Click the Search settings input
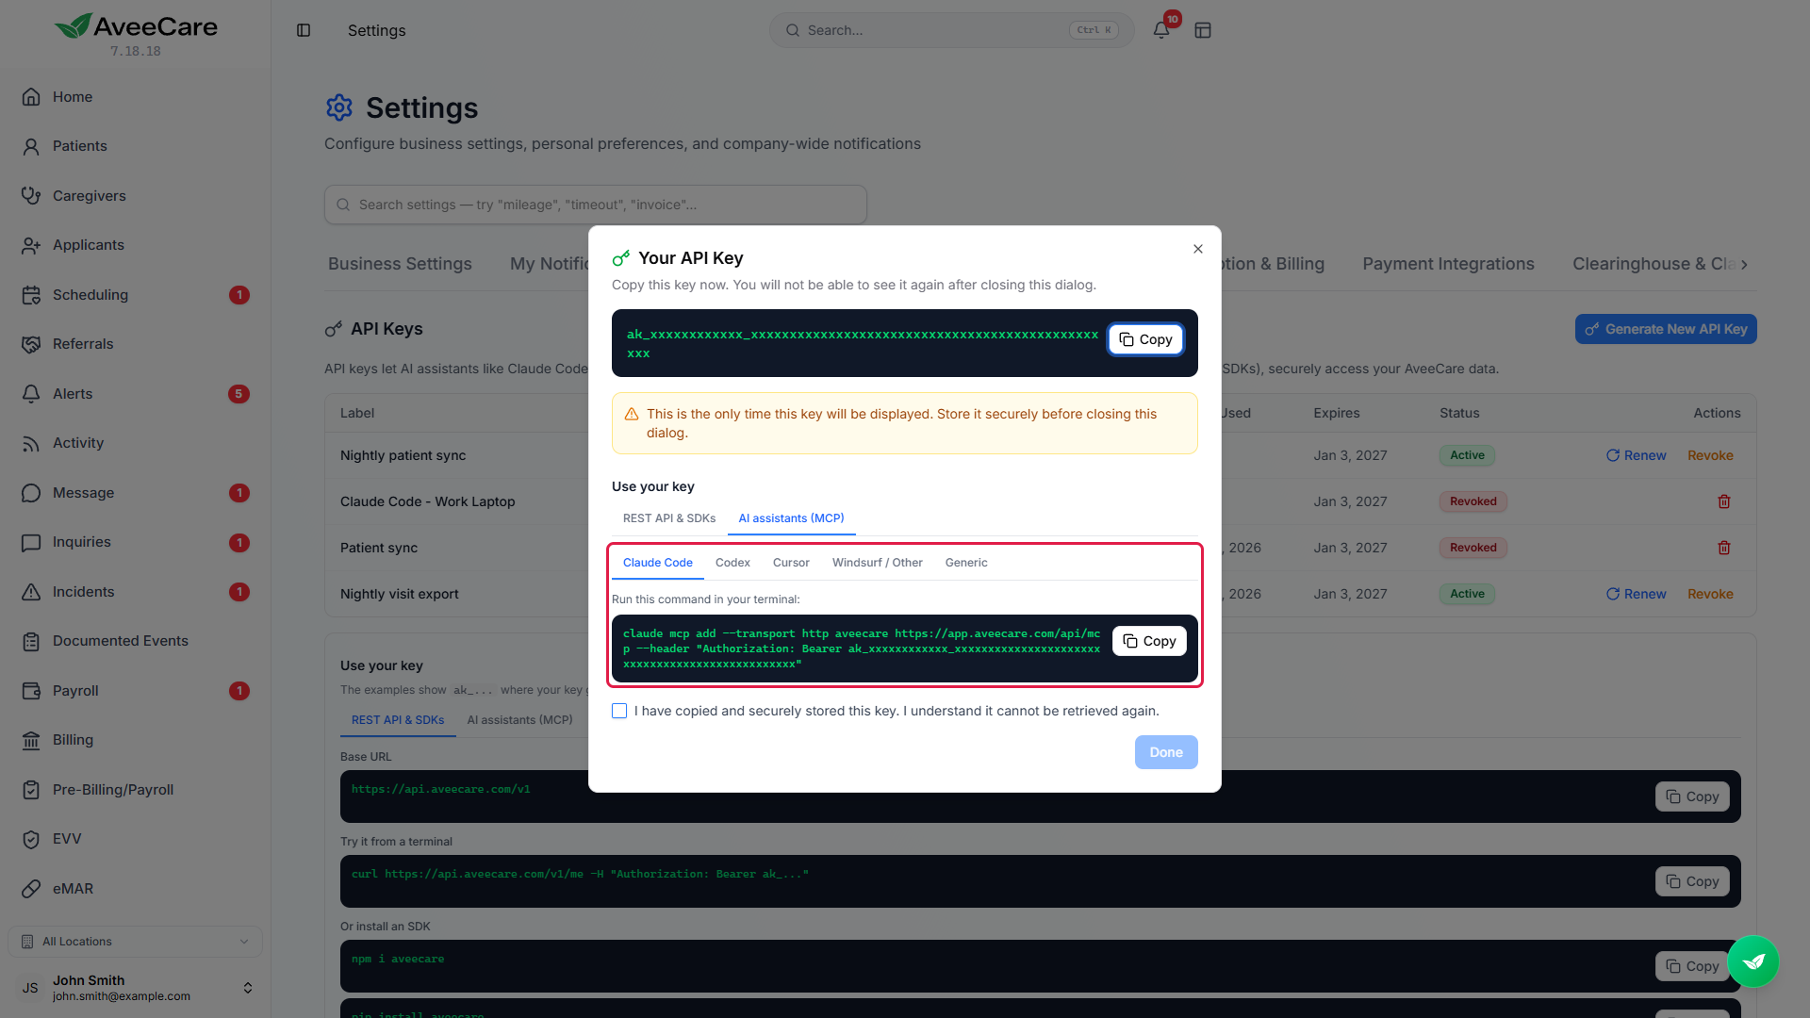Screen dimensions: 1810x1018 (x=596, y=205)
